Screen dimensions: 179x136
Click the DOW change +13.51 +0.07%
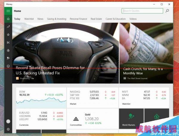tap(54, 95)
